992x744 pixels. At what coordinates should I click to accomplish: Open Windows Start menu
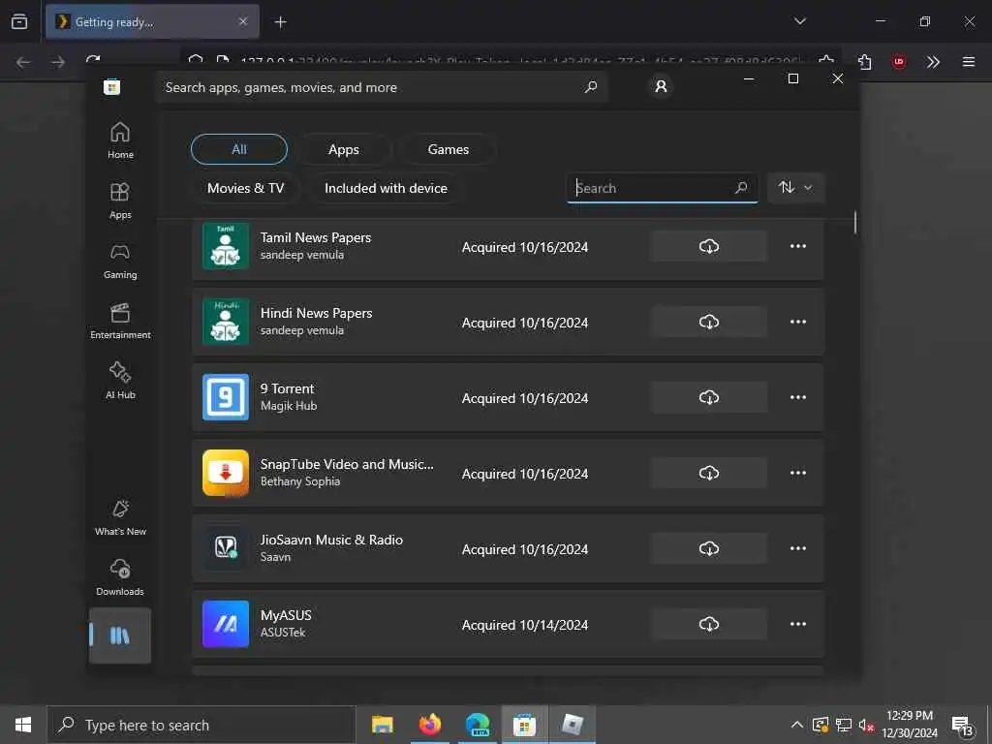(x=23, y=725)
